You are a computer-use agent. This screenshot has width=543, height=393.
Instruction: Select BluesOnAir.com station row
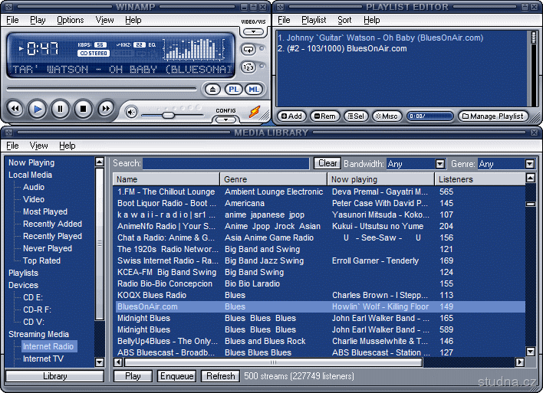(321, 306)
